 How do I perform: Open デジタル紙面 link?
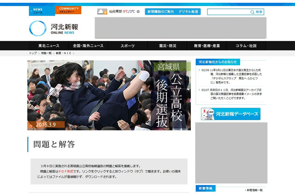188,12
